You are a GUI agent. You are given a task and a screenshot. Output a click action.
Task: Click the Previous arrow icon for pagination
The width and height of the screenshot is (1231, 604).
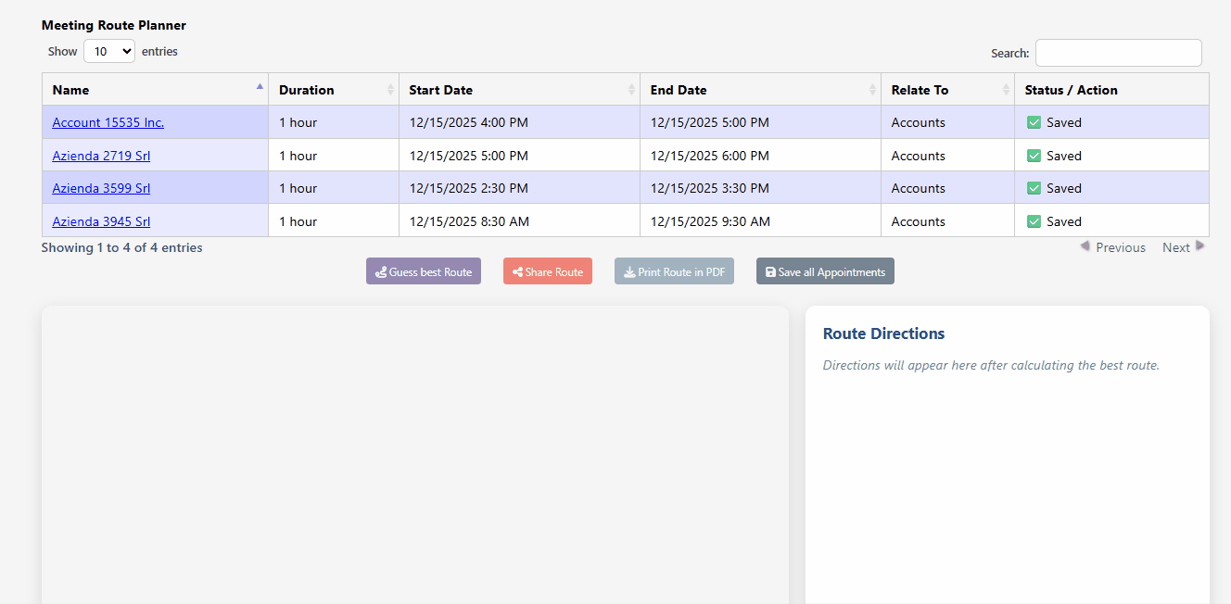point(1084,246)
